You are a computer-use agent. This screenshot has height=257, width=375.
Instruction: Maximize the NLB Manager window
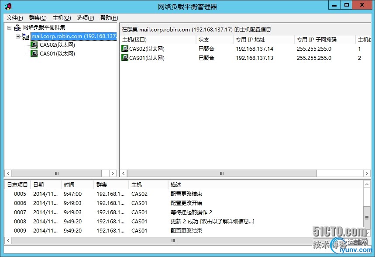[x=347, y=5]
